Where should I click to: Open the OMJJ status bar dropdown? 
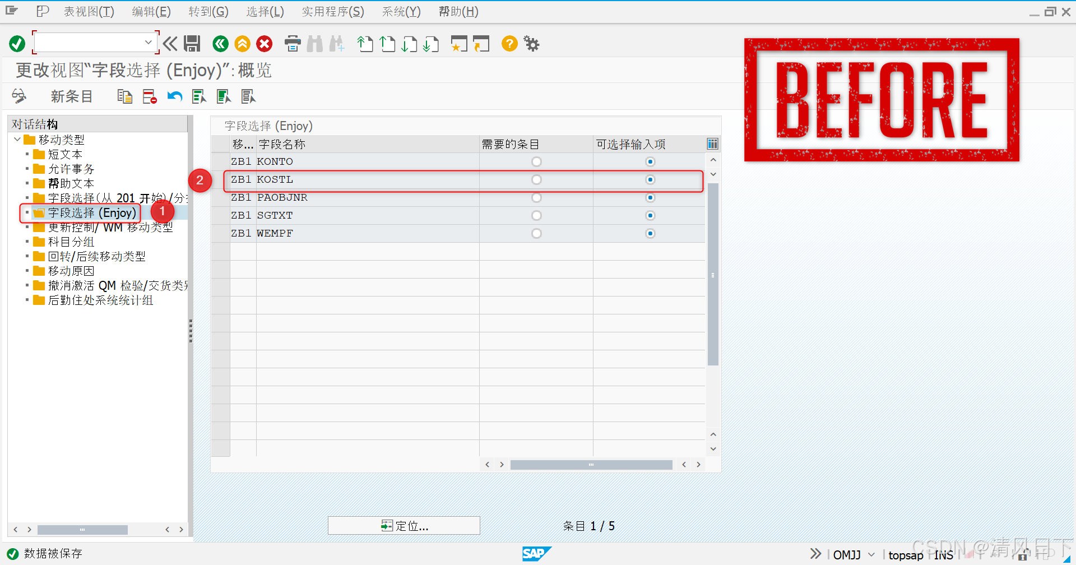pos(871,555)
